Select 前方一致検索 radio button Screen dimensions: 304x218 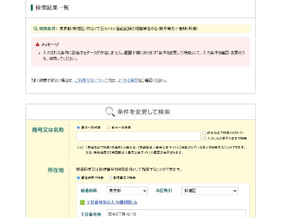(109, 128)
